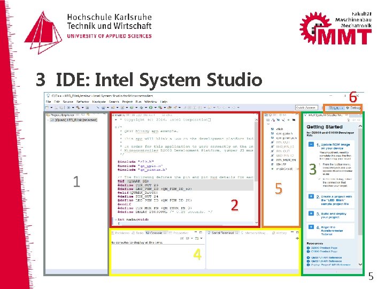The width and height of the screenshot is (385, 289).
Task: Select the Tasks tab
Action: tap(138, 233)
